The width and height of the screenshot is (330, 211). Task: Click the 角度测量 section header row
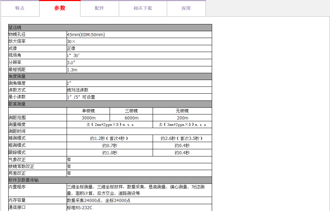110,76
